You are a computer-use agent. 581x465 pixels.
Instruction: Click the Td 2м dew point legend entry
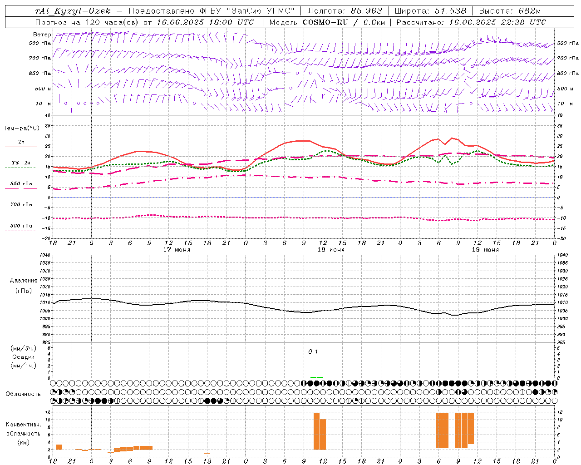pos(21,163)
